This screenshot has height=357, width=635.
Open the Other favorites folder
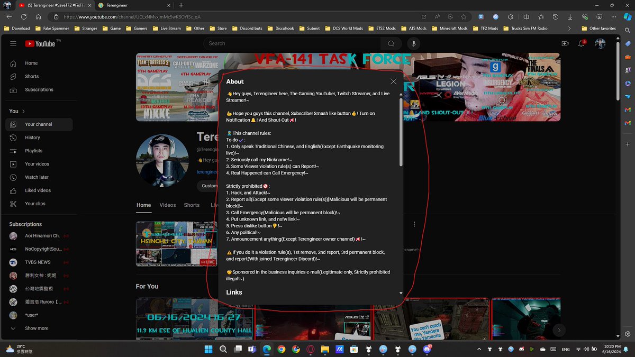pos(598,28)
